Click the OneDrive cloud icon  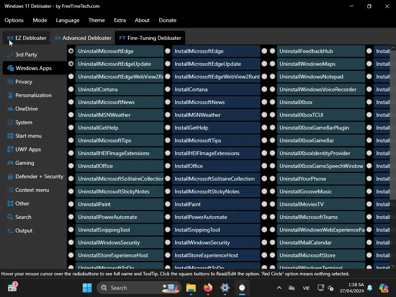10,109
